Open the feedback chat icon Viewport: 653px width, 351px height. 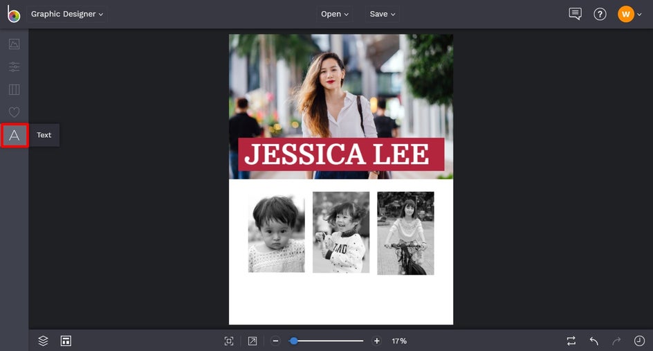pos(575,14)
